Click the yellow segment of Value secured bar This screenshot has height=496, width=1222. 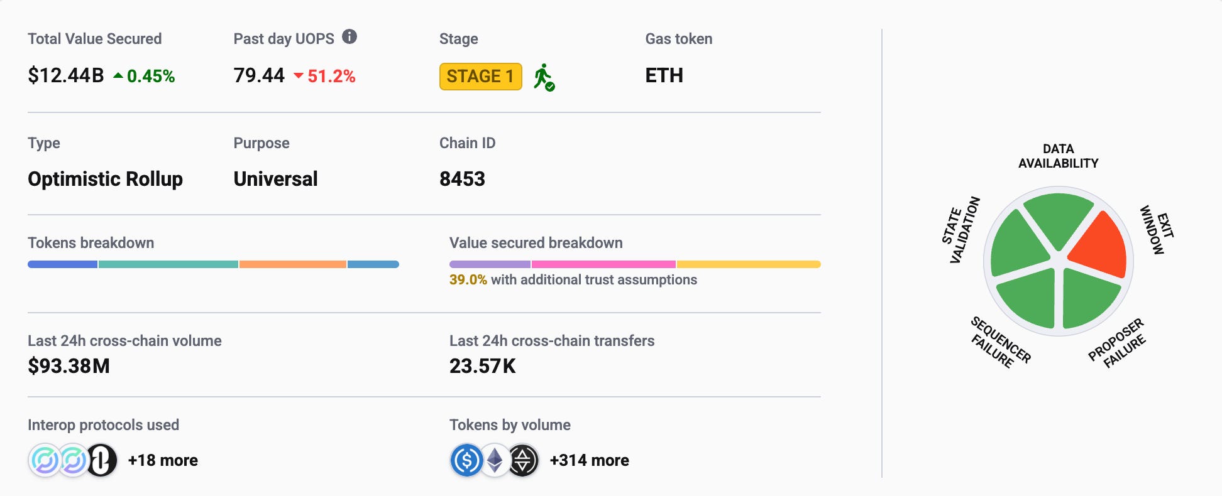749,264
